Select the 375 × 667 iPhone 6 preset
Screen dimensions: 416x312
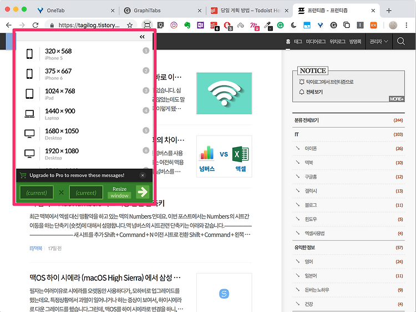tap(84, 74)
